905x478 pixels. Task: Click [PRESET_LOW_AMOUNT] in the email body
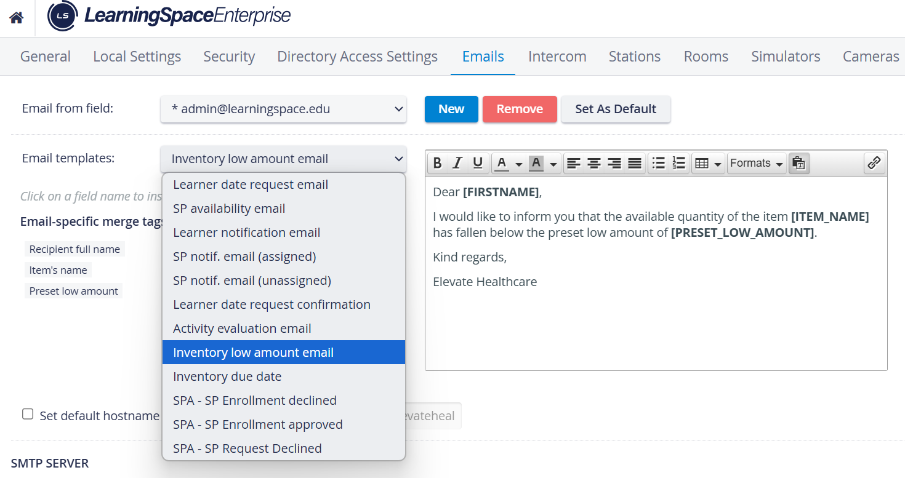tap(742, 233)
